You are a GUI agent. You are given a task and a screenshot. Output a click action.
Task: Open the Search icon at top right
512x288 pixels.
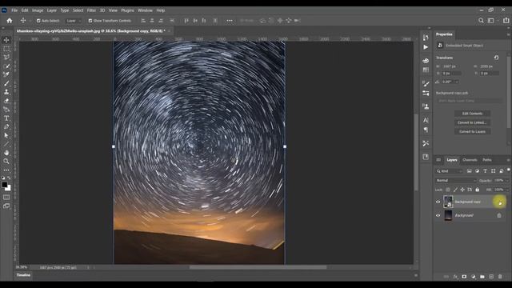click(481, 21)
